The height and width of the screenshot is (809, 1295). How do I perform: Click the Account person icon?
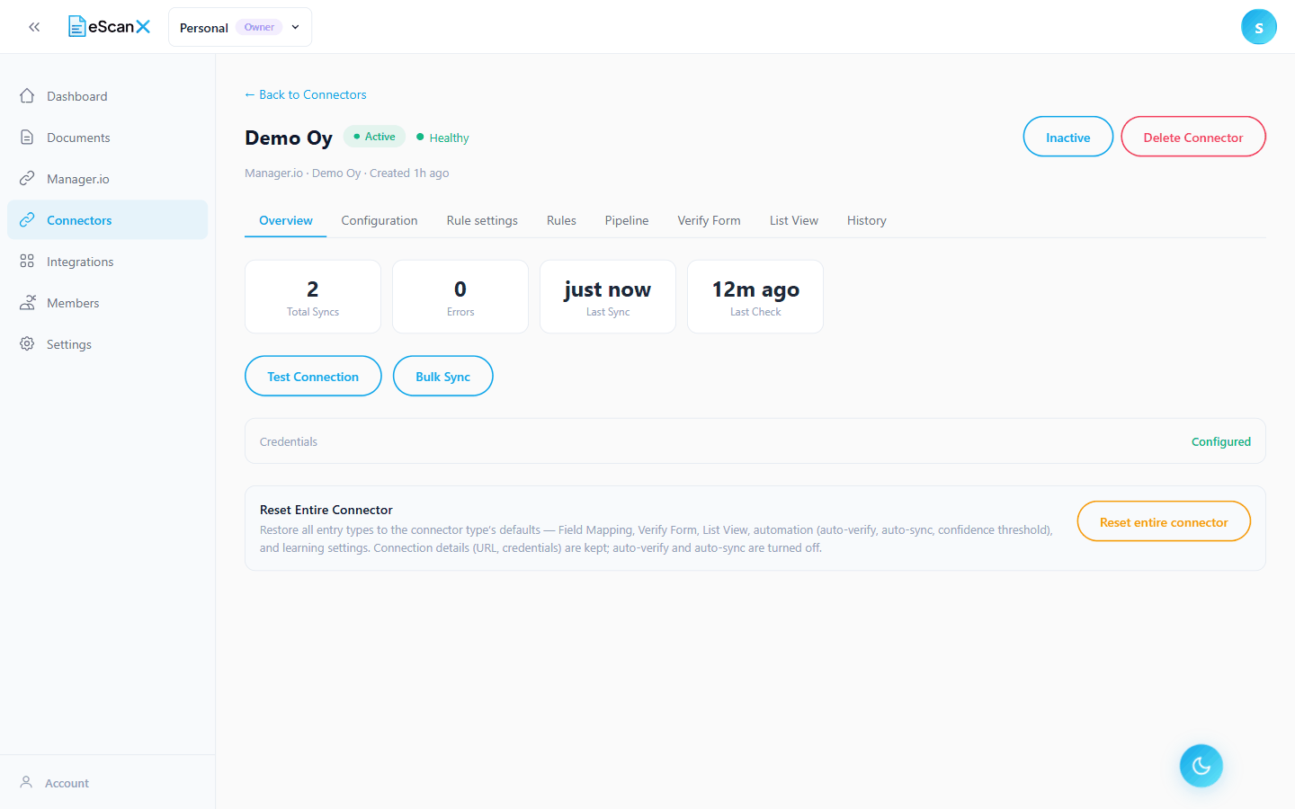tap(27, 783)
